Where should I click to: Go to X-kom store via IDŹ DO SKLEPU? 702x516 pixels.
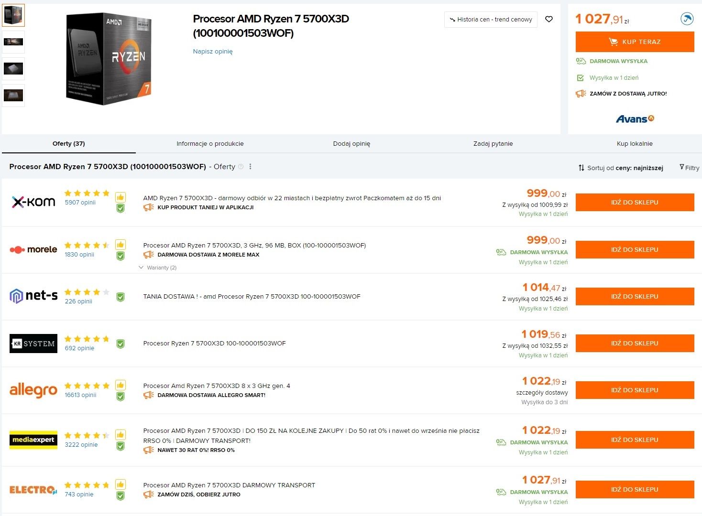click(x=635, y=202)
